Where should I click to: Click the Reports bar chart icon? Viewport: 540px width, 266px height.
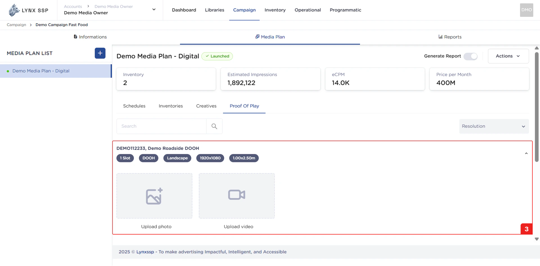tap(440, 37)
